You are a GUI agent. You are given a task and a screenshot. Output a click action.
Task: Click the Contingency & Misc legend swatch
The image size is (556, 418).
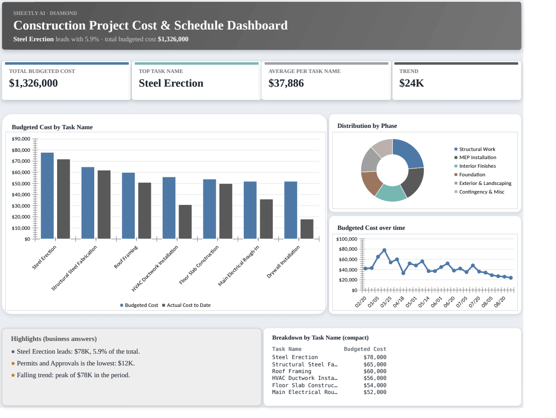(x=456, y=192)
